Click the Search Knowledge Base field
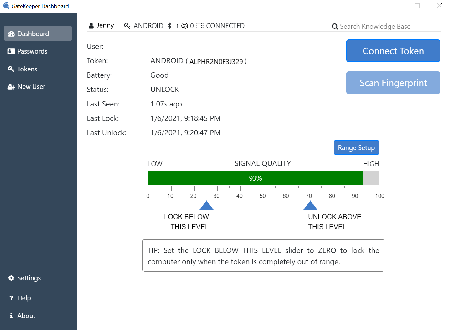Viewport: 449px width, 330px height. [x=376, y=26]
